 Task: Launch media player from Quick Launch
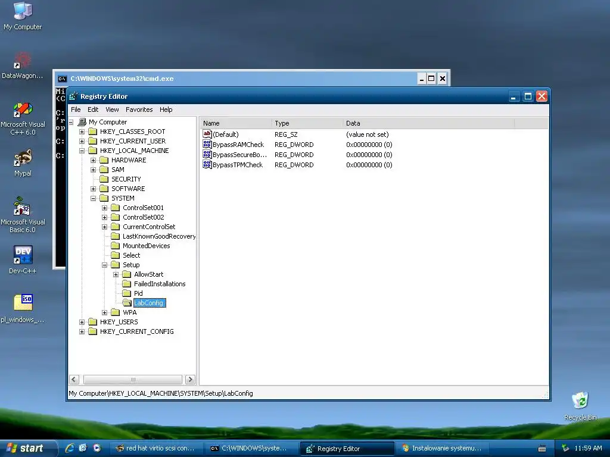(97, 448)
